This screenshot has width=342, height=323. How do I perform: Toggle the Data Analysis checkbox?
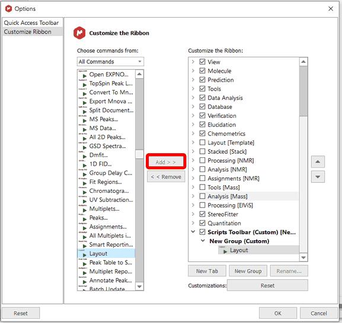coord(202,98)
